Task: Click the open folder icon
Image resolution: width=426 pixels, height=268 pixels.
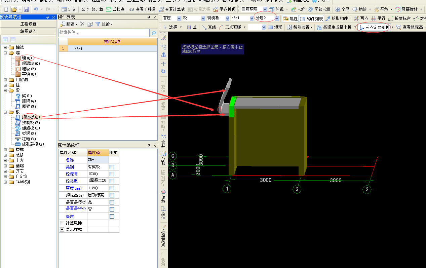Action: [x=14, y=9]
